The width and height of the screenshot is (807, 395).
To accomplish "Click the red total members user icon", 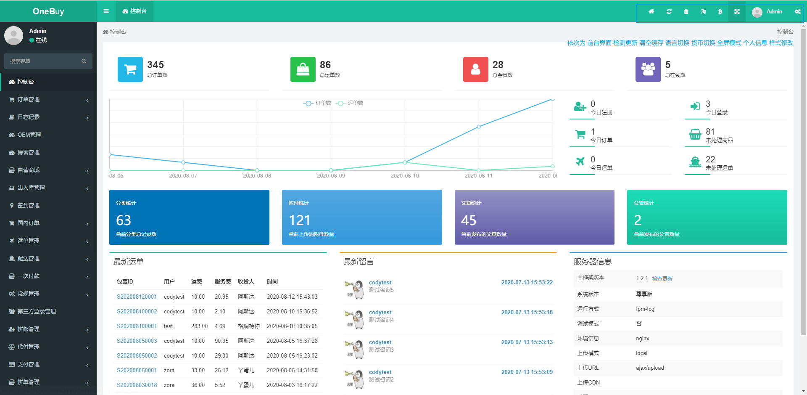I will (x=475, y=69).
